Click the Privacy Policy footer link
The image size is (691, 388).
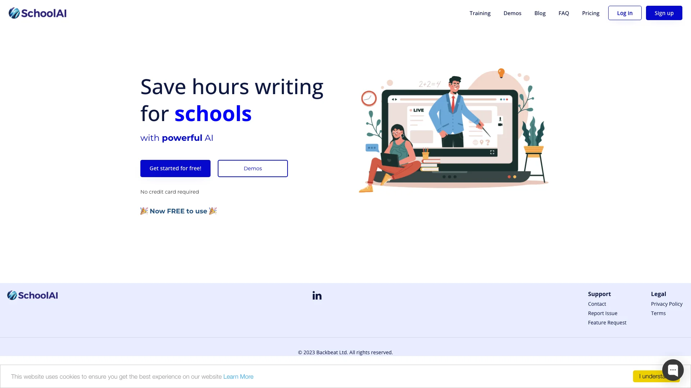(667, 304)
